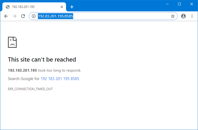Select the 192.183.201.195 tab
Screen dimensions: 198x130
coord(34,7)
